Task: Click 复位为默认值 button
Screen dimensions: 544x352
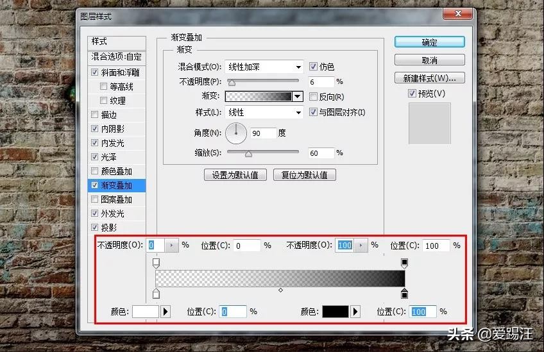Action: click(x=305, y=175)
